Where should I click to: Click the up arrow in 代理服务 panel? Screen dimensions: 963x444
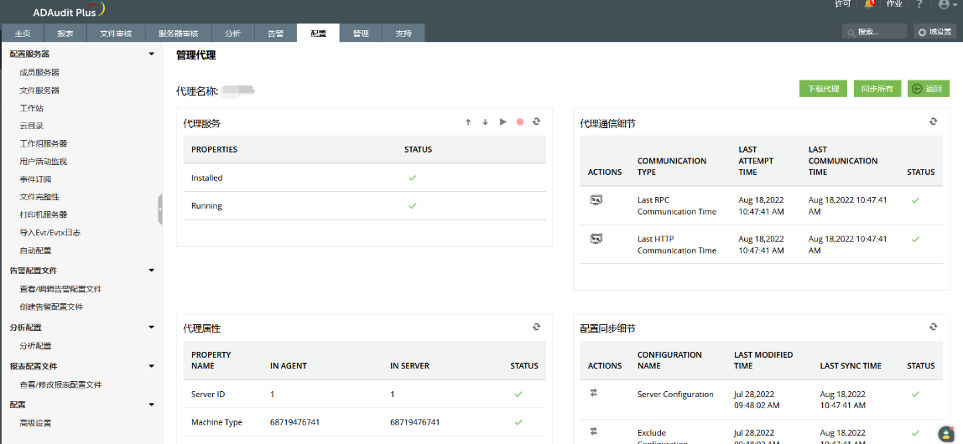point(468,122)
